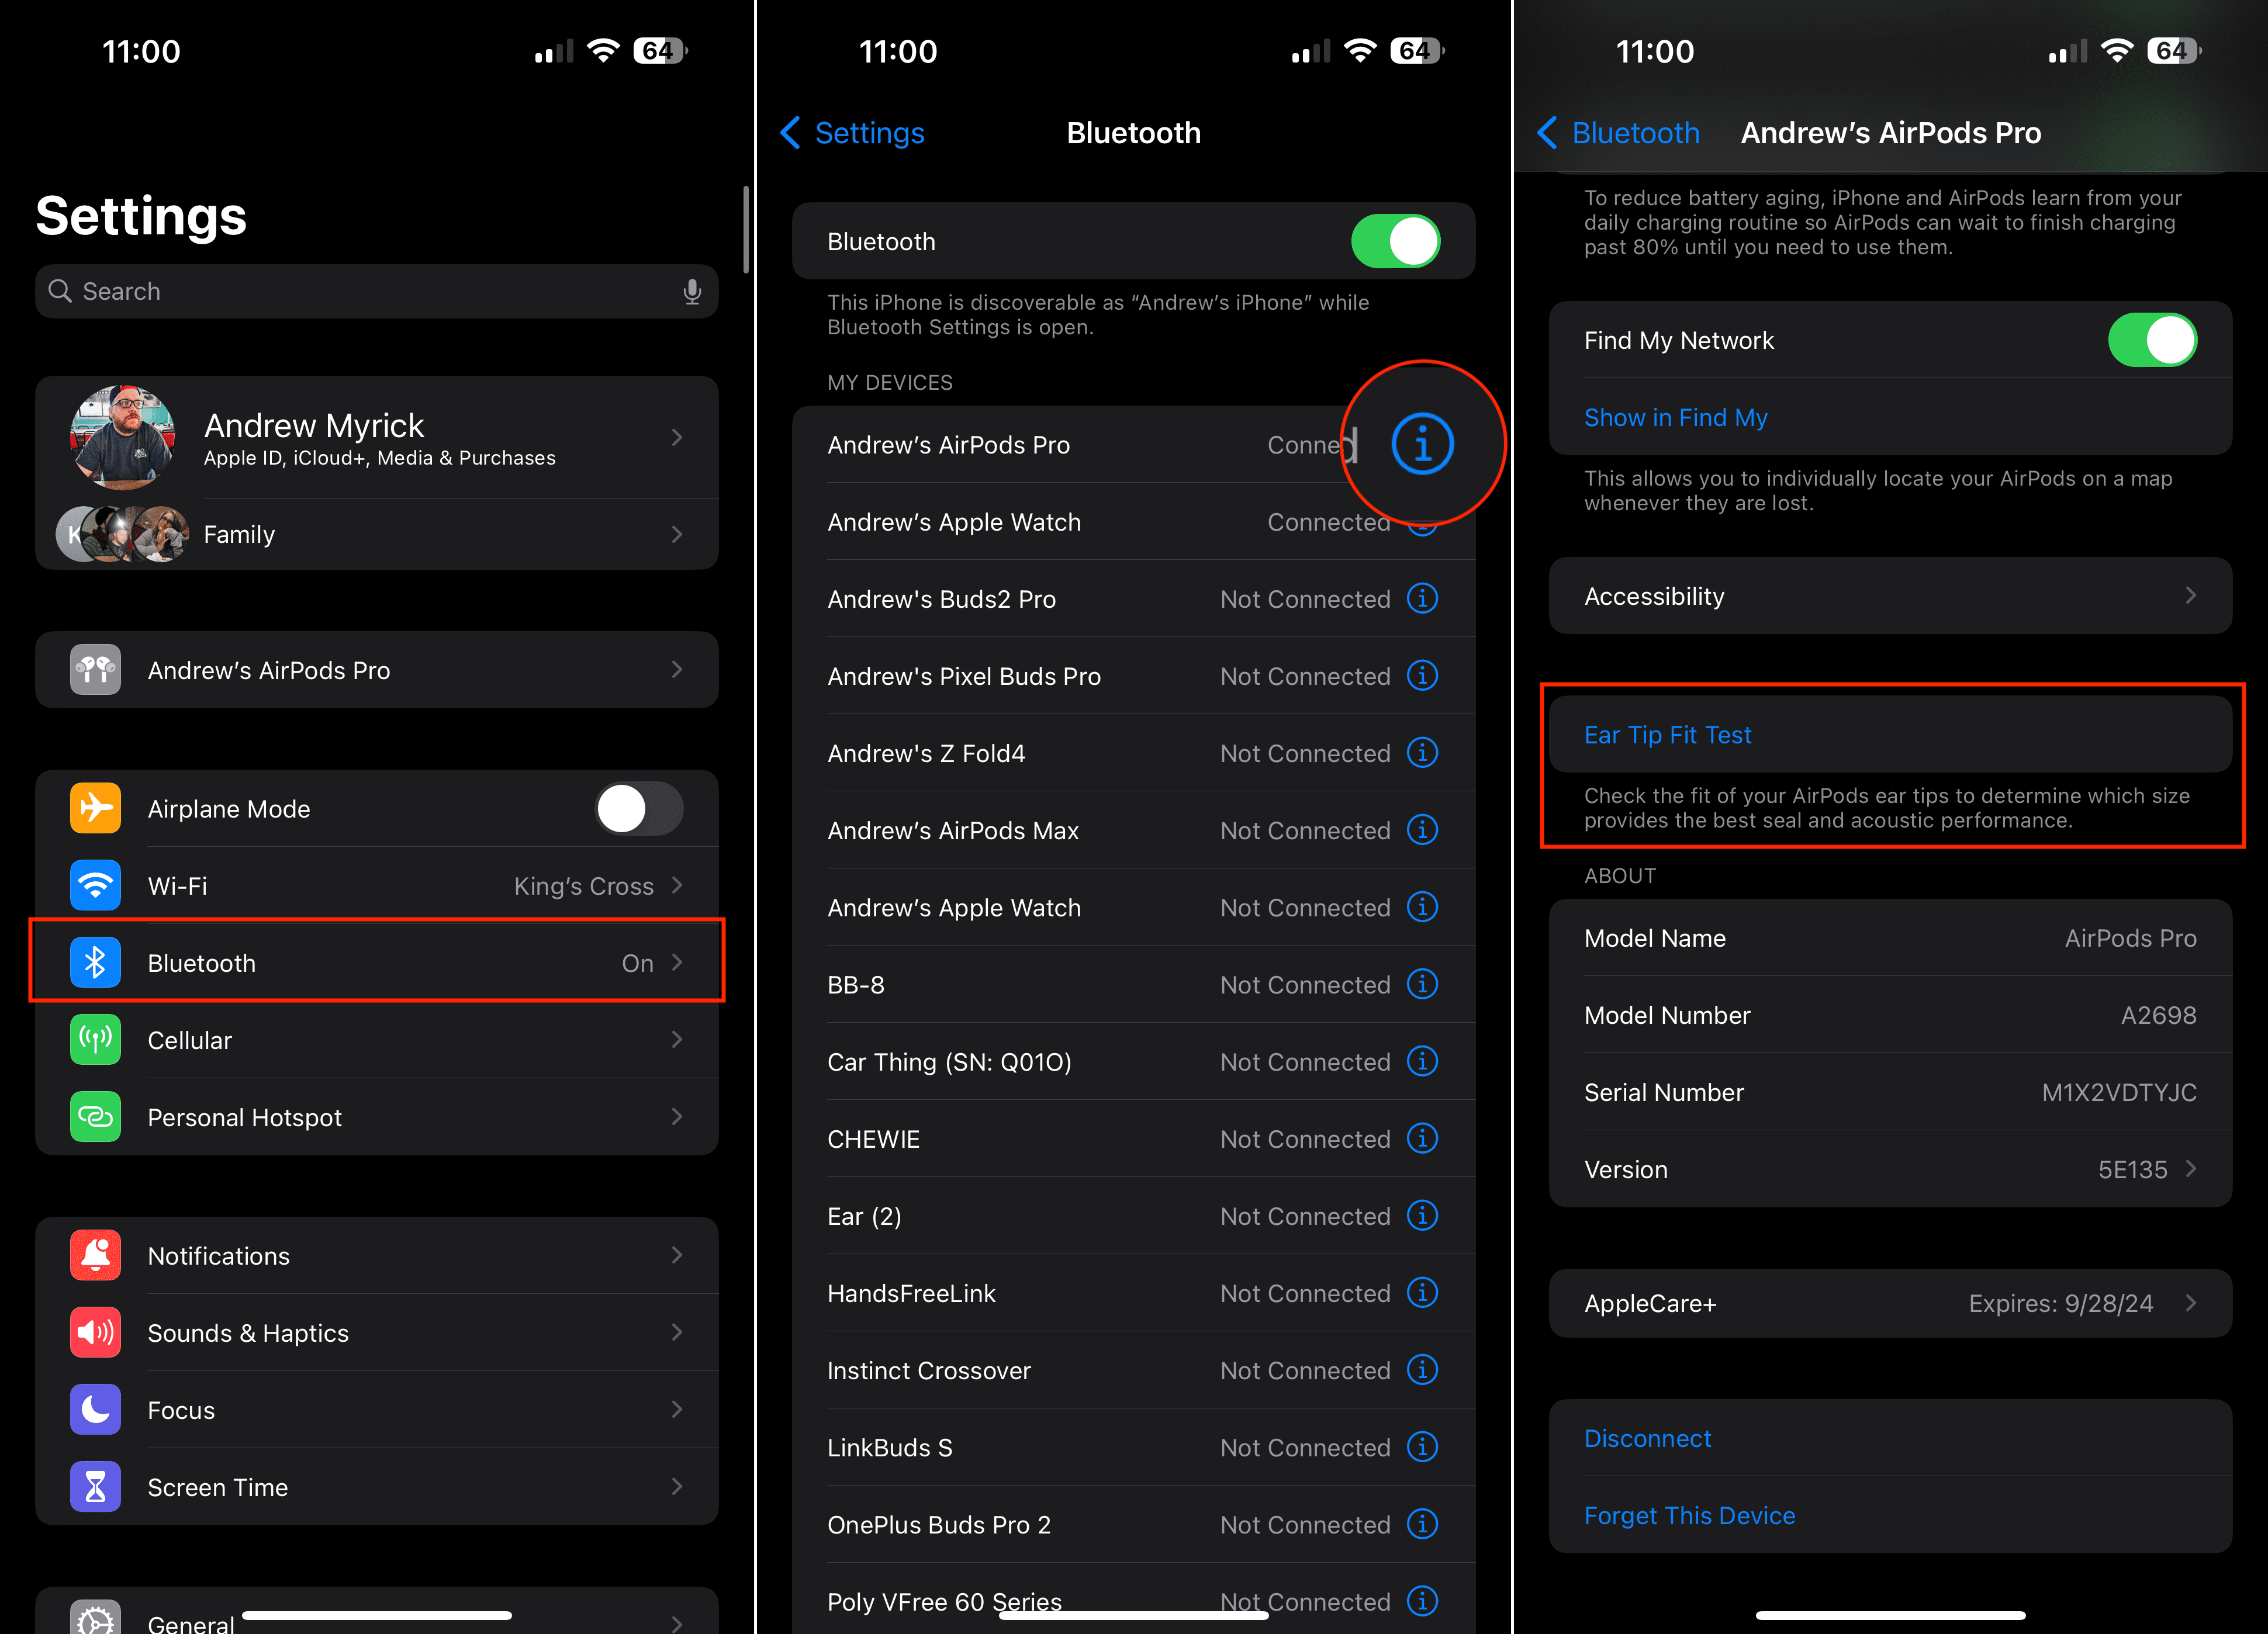Tap the Sounds & Haptics speaker icon

pyautogui.click(x=95, y=1332)
